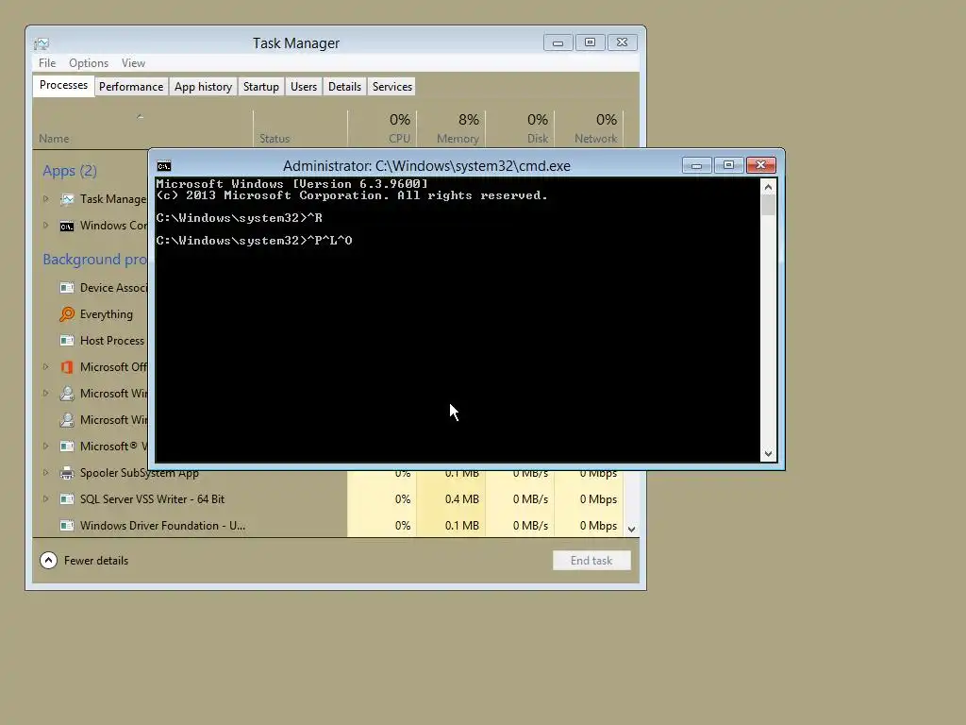Switch to the Details tab

(344, 87)
